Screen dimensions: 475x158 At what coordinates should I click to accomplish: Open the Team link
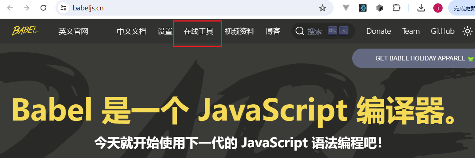411,31
